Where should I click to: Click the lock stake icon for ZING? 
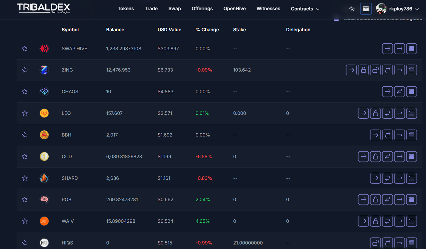(363, 70)
